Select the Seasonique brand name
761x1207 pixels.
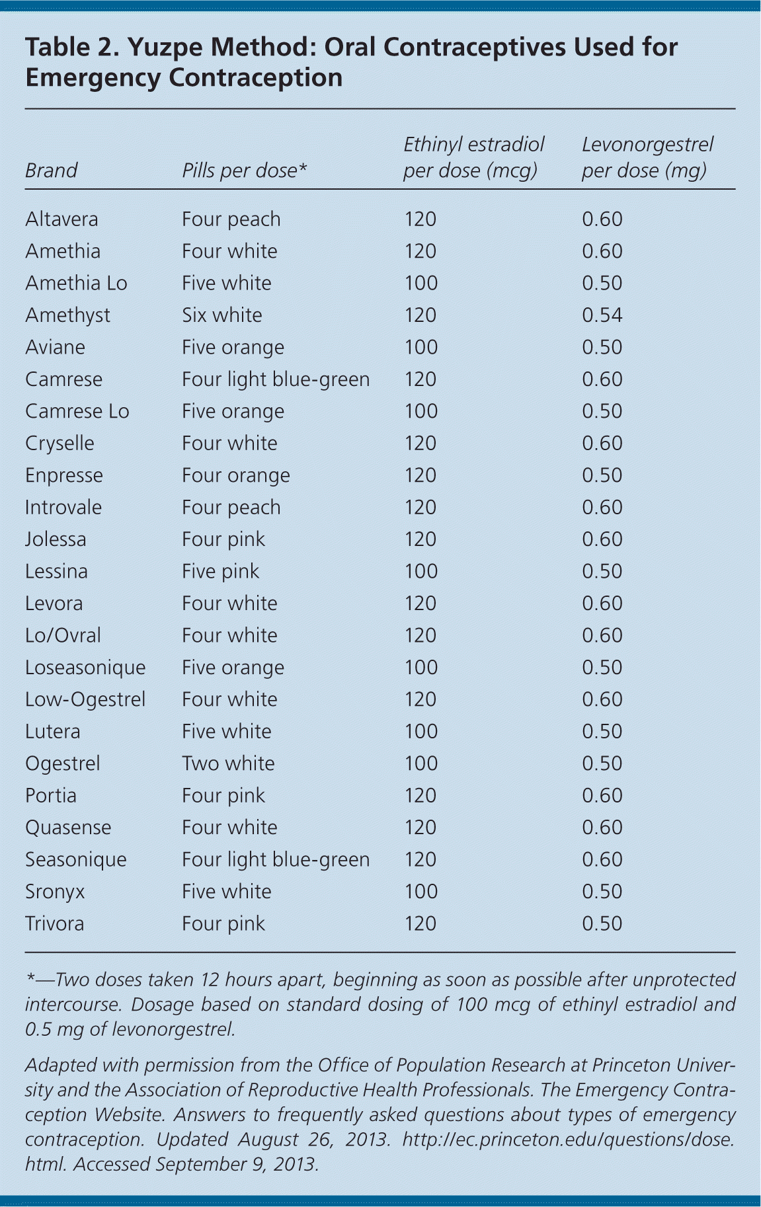pyautogui.click(x=75, y=859)
